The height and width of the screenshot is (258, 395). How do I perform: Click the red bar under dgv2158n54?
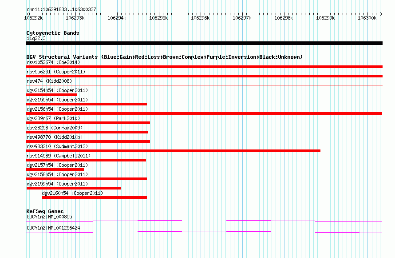(x=87, y=179)
